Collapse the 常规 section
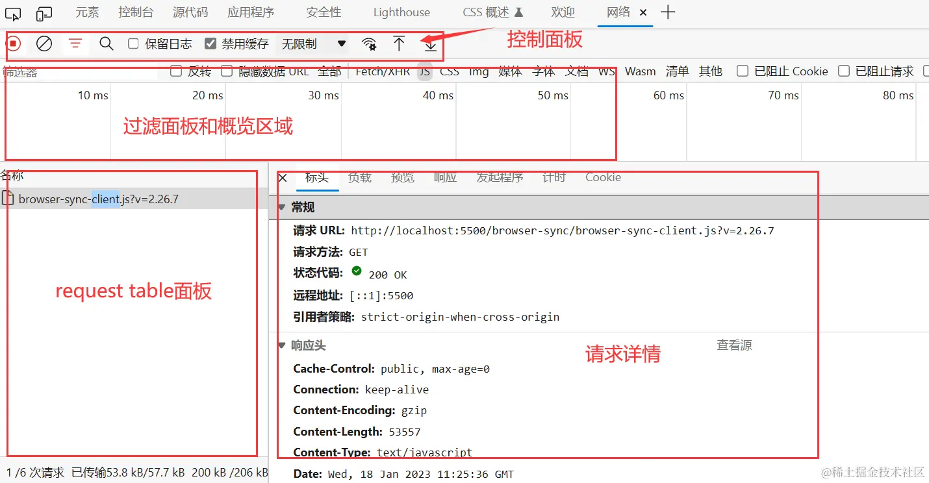929x483 pixels. [x=281, y=207]
